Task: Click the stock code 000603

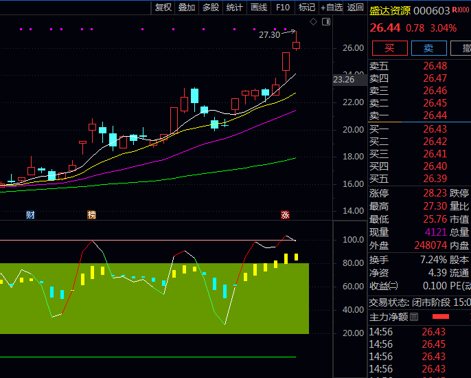Action: pyautogui.click(x=432, y=11)
